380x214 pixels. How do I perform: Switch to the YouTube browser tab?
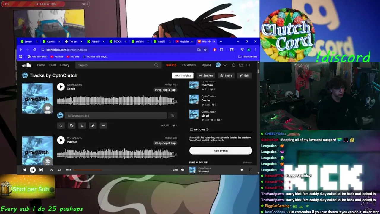pos(184,41)
